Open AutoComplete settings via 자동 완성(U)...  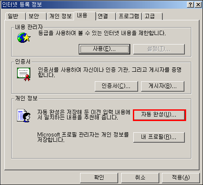click(x=159, y=115)
